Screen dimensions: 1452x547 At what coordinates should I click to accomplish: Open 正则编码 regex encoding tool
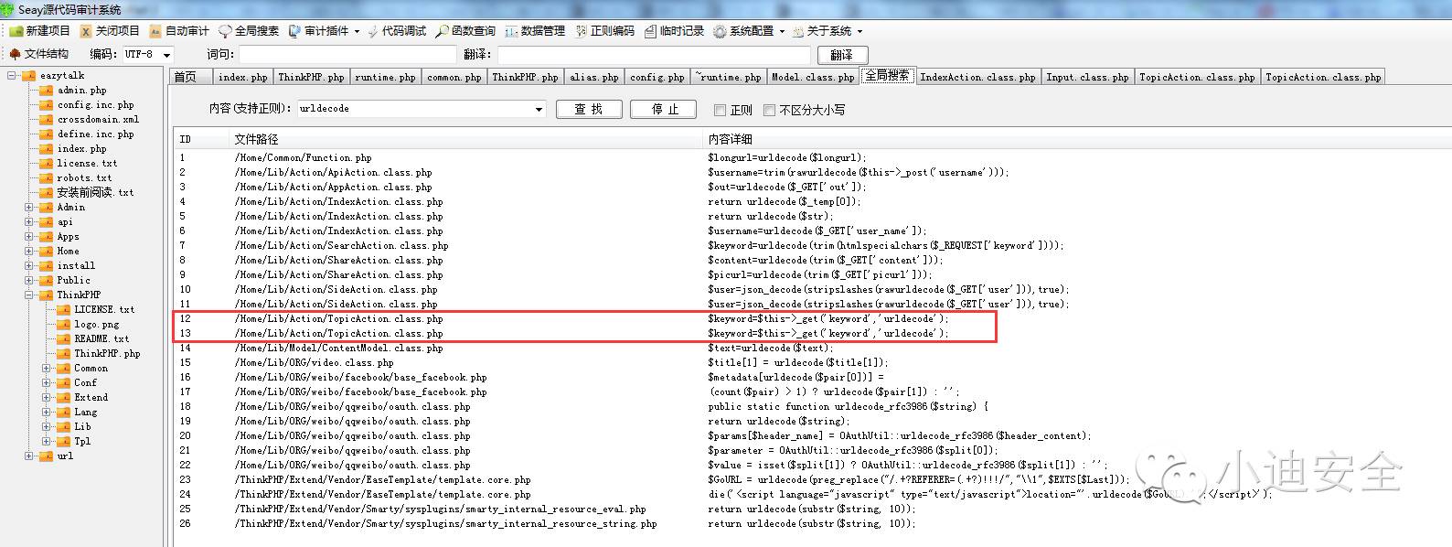click(604, 31)
